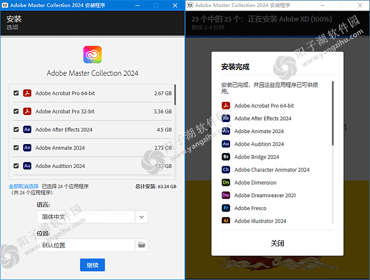Click the '3.36 GB' size value
Image resolution: width=370 pixels, height=280 pixels.
pos(163,112)
